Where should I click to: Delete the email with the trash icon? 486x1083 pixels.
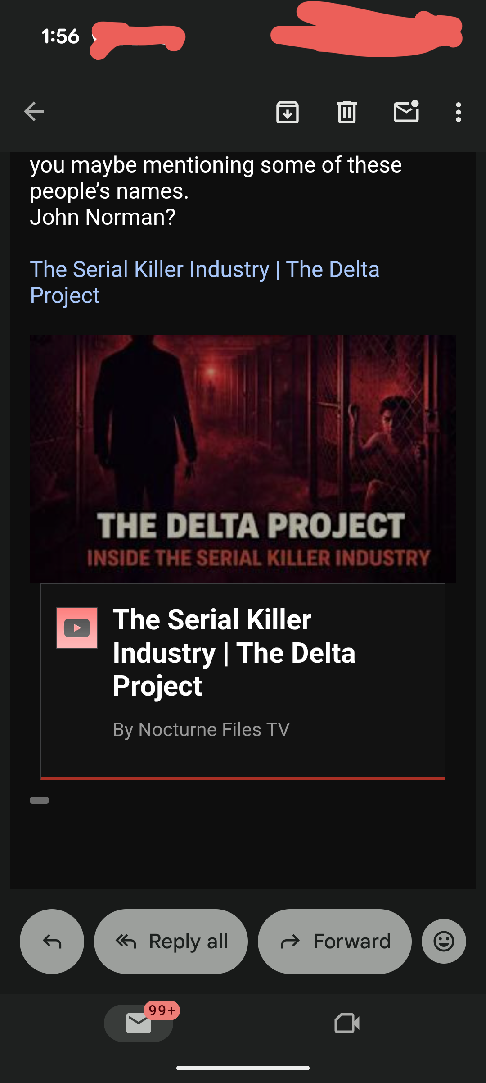tap(346, 112)
